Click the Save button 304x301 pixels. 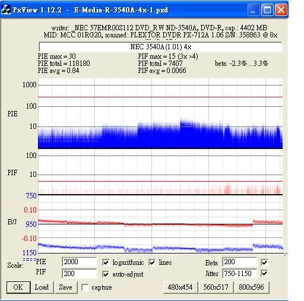(65, 287)
